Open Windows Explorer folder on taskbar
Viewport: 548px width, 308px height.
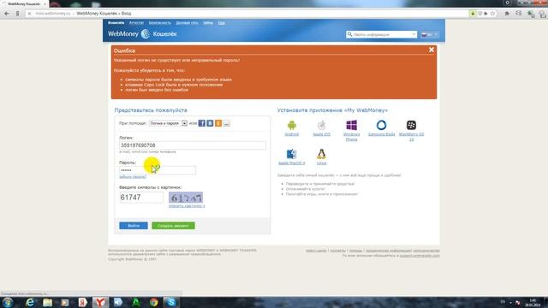(48, 302)
